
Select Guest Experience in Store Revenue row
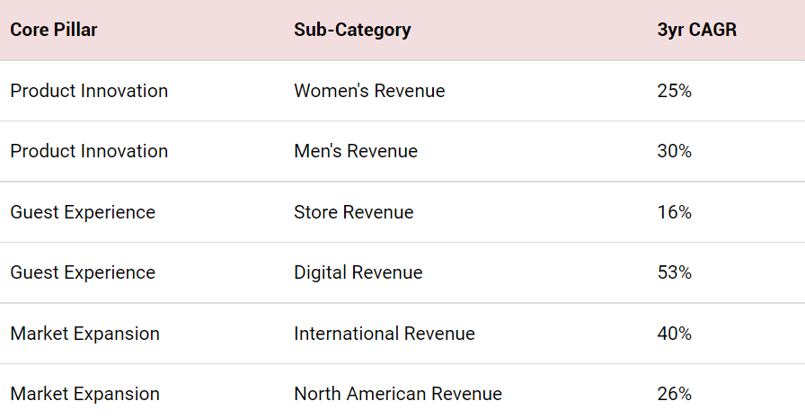[x=83, y=212]
